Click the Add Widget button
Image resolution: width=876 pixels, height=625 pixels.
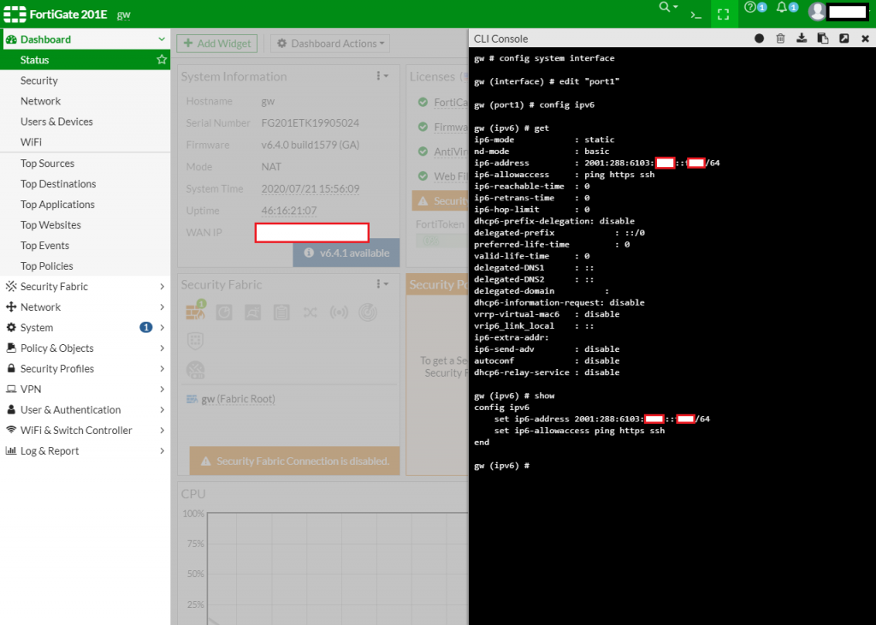click(216, 44)
